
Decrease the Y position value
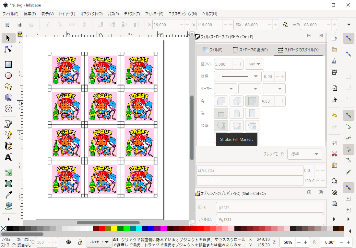point(225,25)
